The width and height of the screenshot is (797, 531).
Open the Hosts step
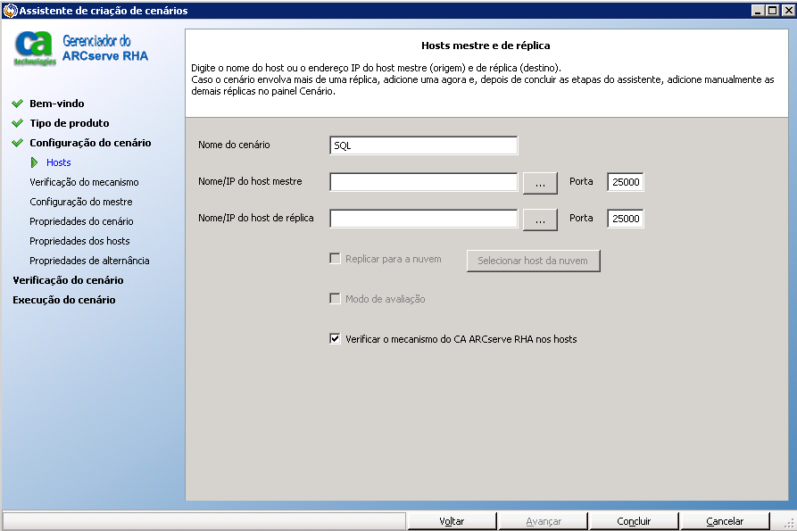[58, 162]
